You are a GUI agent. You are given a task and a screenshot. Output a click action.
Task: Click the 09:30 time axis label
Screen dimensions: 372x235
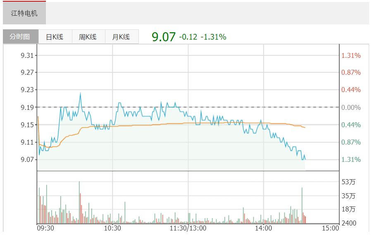(45, 228)
